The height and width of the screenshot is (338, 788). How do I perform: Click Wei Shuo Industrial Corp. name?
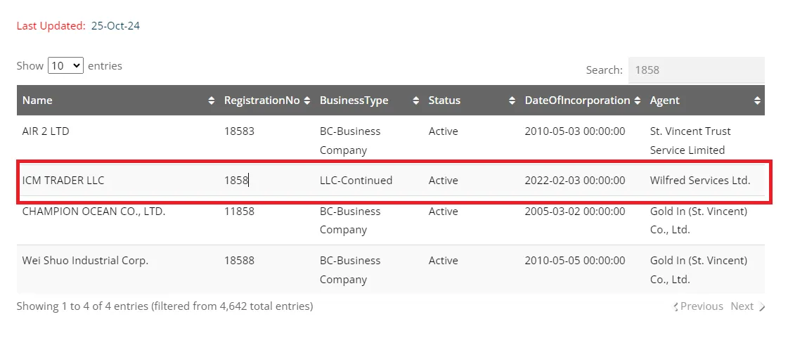coord(85,260)
